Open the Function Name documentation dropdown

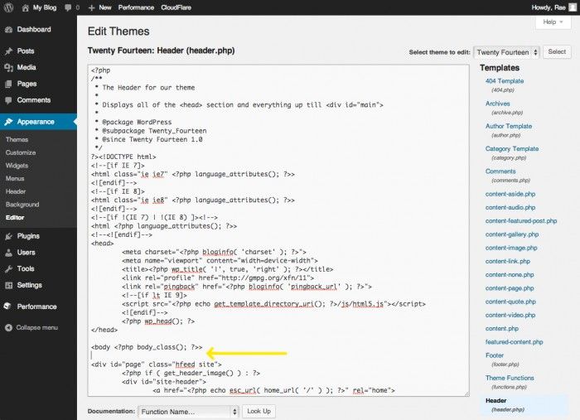[189, 412]
